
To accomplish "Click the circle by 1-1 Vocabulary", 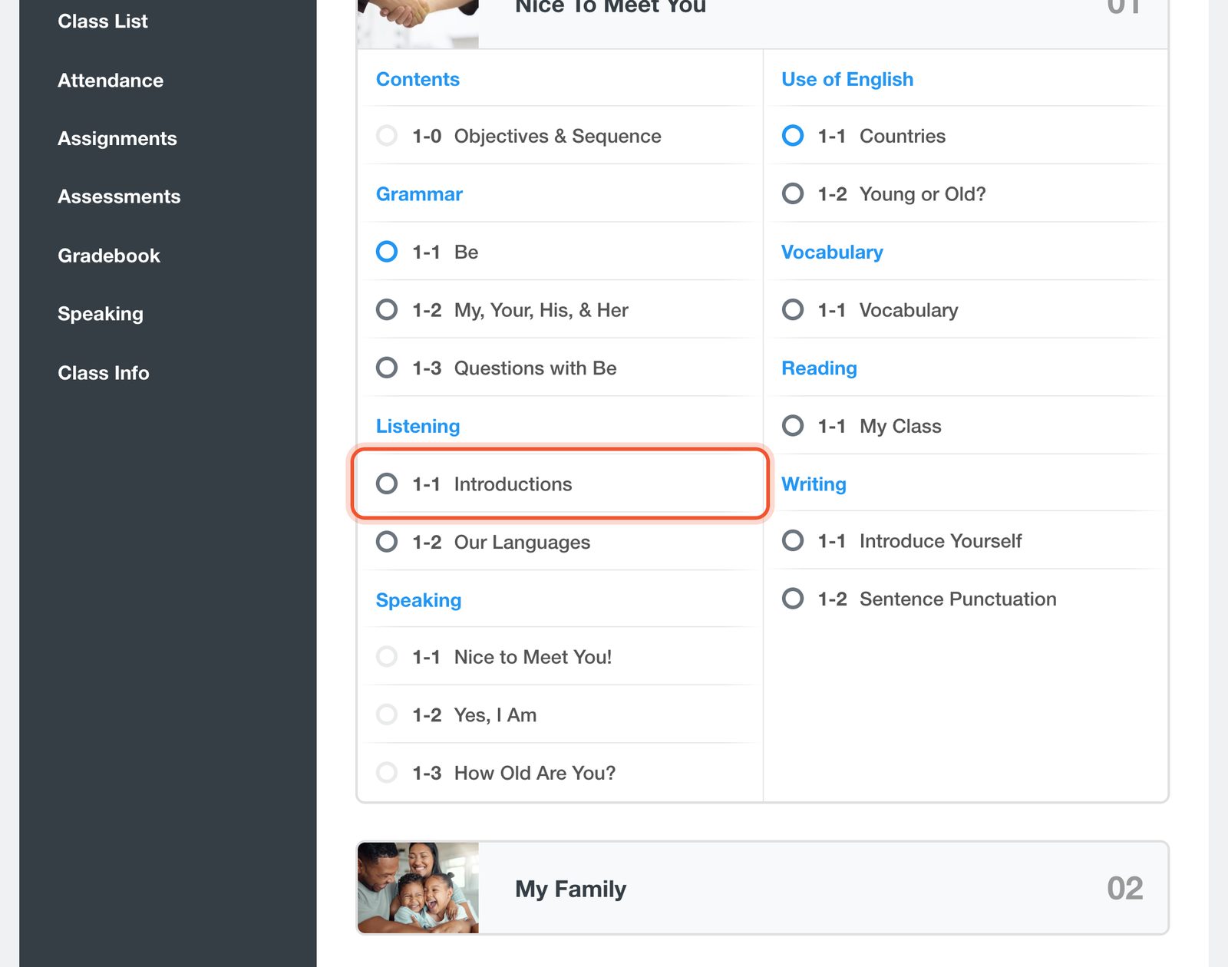I will point(793,310).
